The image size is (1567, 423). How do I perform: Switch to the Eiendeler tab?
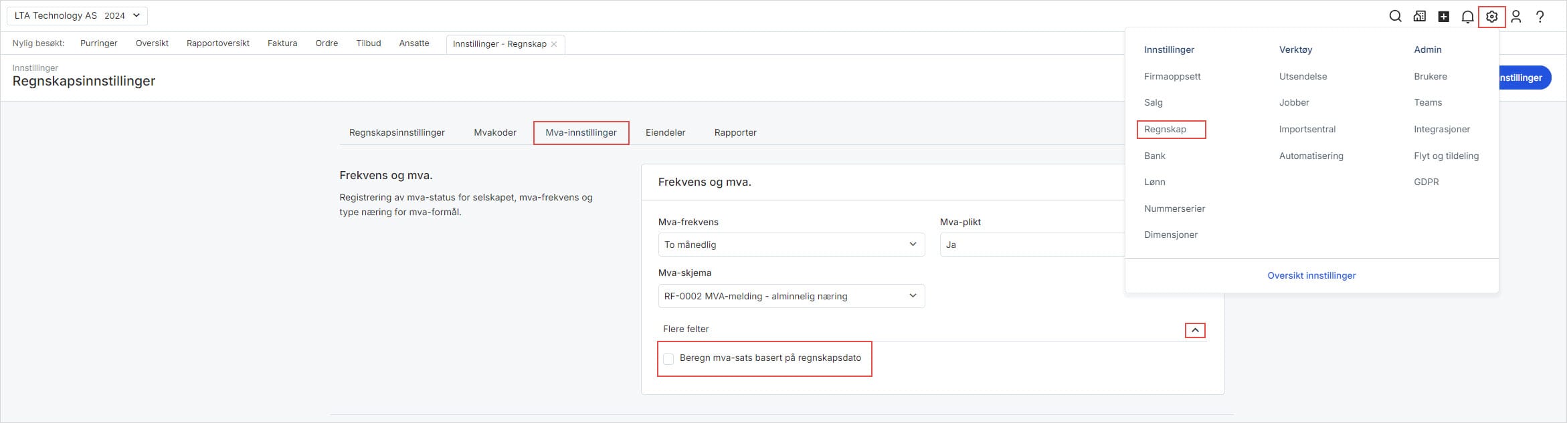(665, 132)
